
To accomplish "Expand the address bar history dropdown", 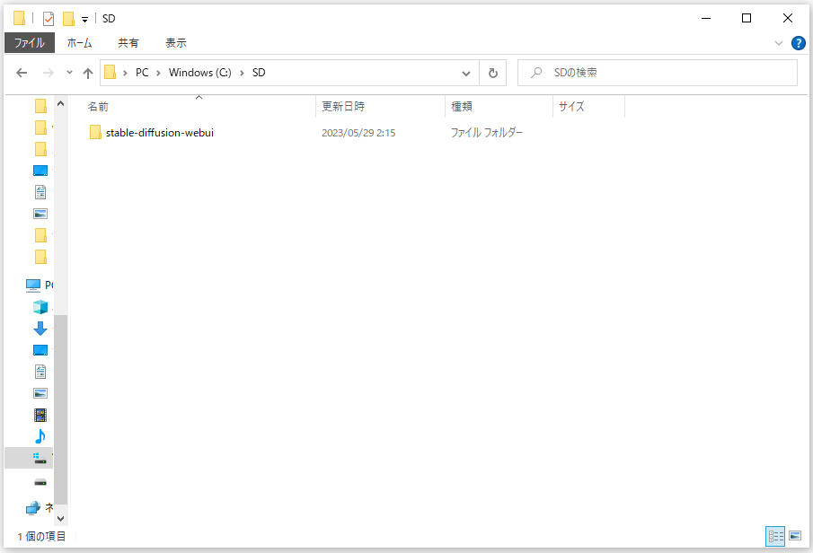I will click(466, 74).
